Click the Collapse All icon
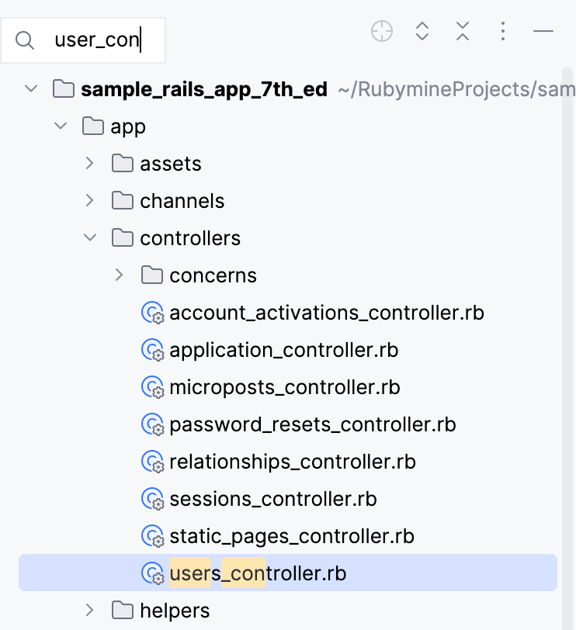 [463, 32]
